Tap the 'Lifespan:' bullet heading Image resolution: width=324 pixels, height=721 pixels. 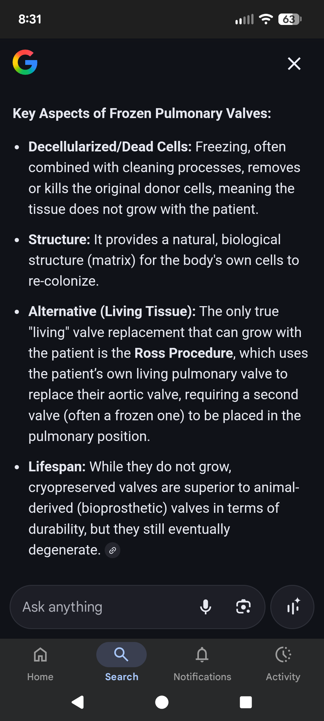pos(57,467)
